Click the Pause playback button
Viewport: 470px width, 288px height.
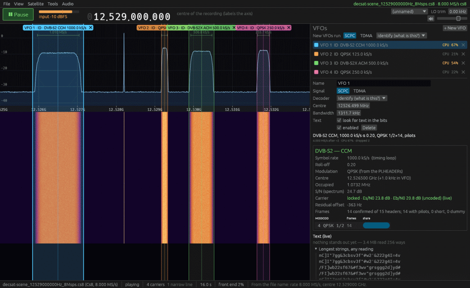click(x=18, y=14)
